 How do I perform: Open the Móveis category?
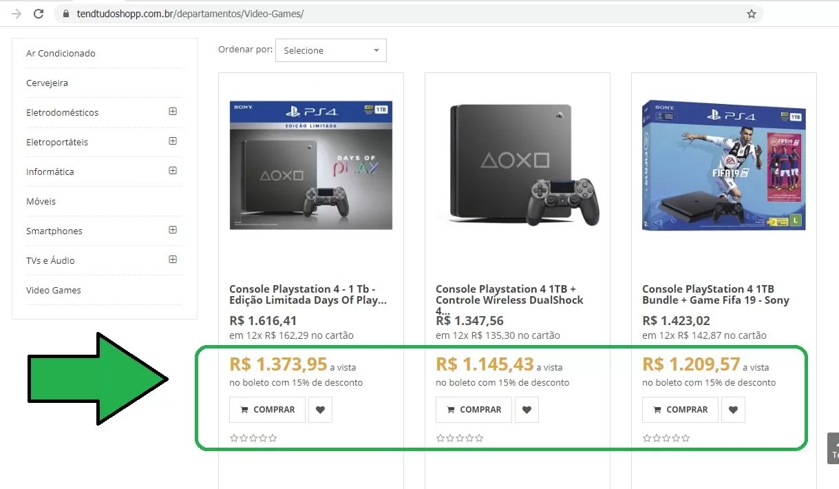click(41, 201)
